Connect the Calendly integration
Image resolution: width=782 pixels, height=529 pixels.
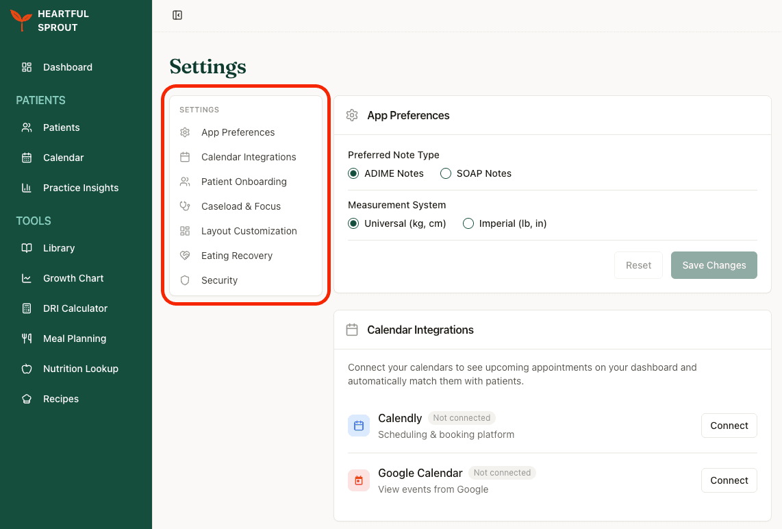point(729,426)
